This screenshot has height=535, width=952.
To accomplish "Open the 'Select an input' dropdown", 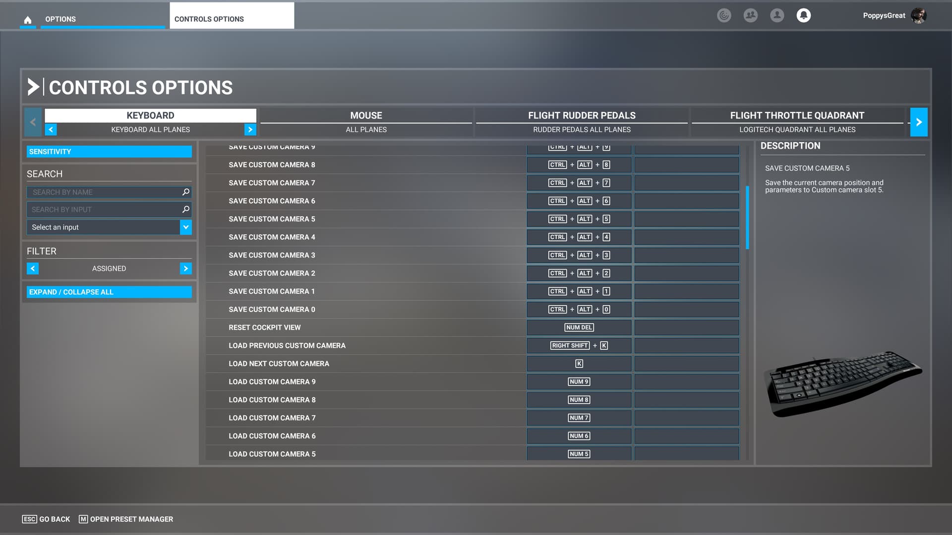I will tap(185, 227).
